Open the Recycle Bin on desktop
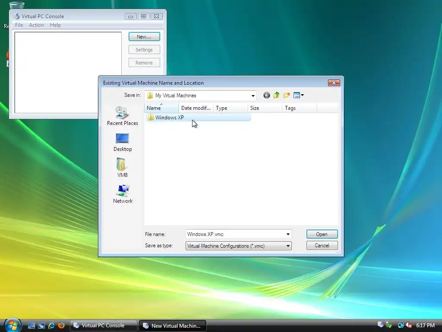Screen dimensions: 442x332 pyautogui.click(x=17, y=4)
